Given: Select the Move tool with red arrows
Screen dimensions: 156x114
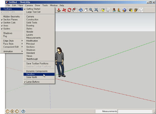Looking at the screenshot, I should click(x=64, y=10).
